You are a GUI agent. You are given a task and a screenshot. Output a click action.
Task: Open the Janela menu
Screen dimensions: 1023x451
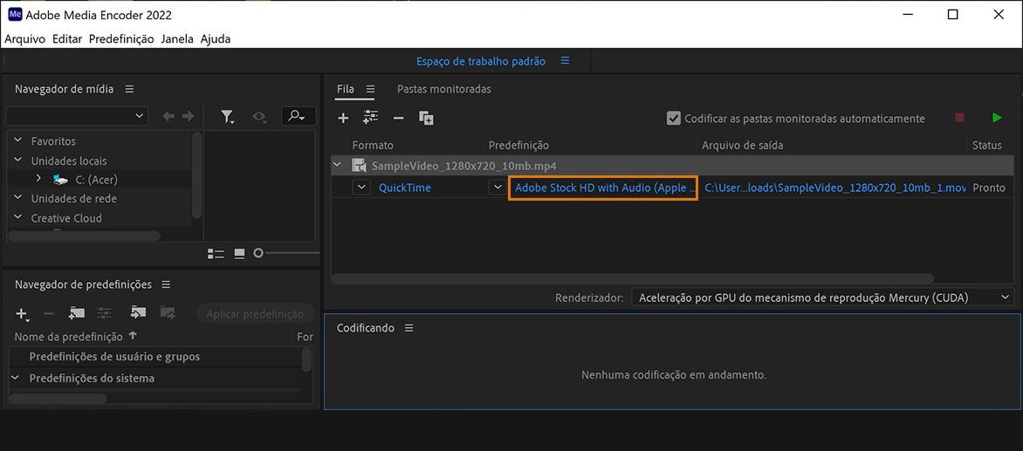[x=177, y=38]
